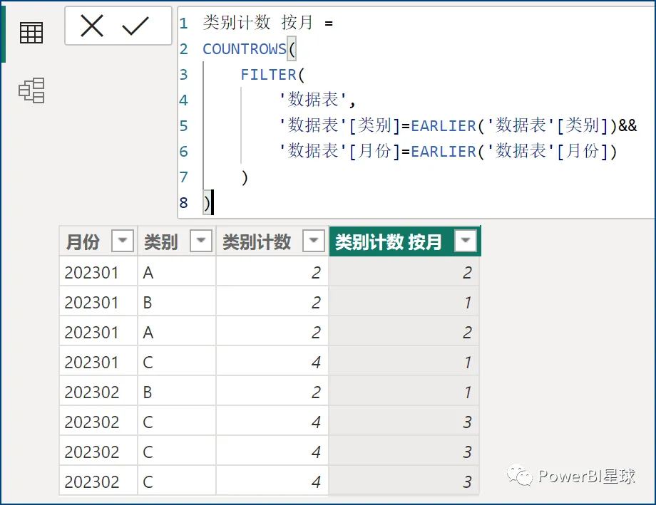This screenshot has height=505, width=656.
Task: Commit the formula with the checkmark icon
Action: click(135, 26)
